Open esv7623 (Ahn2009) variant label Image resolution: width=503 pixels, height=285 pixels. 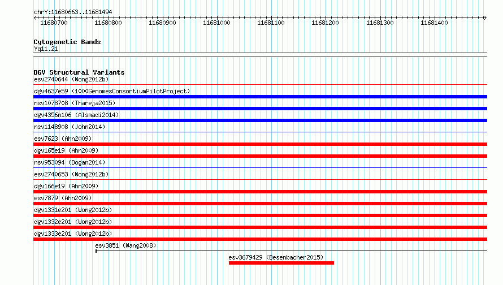pos(63,139)
